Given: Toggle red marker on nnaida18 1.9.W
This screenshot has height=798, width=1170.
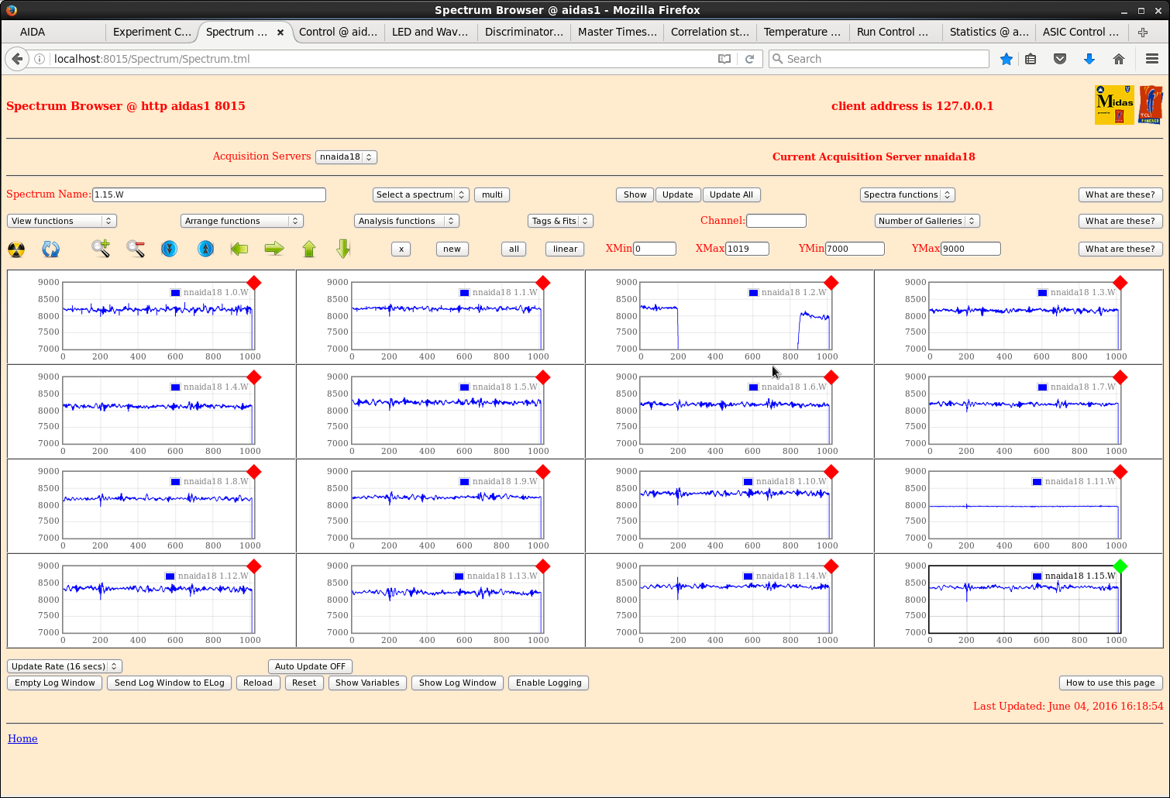Looking at the screenshot, I should 542,472.
